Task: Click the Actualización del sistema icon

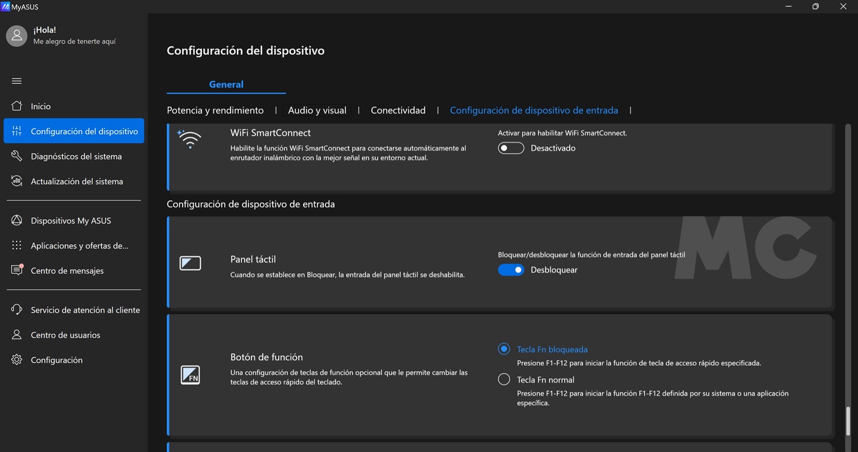Action: click(17, 181)
